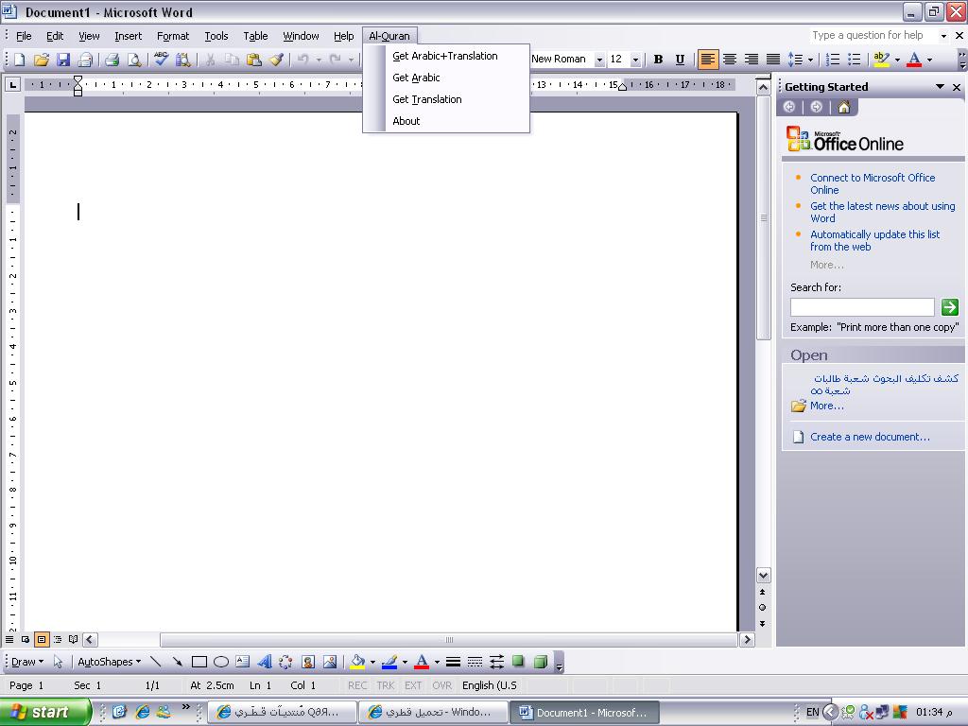Apply blue Line Color in Drawing toolbar
Screen dimensions: 968x726
pyautogui.click(x=389, y=662)
